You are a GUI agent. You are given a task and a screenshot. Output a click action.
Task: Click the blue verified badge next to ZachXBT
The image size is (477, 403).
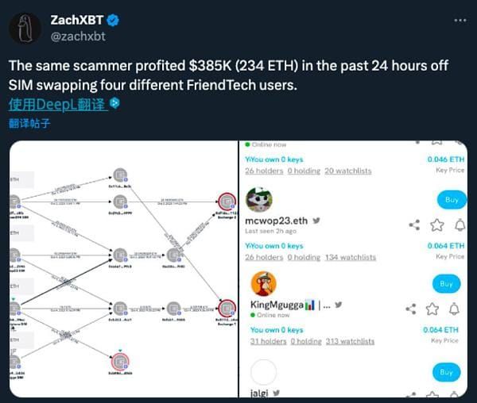tap(113, 21)
